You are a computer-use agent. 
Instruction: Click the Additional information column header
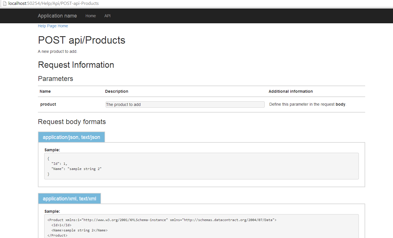(291, 91)
